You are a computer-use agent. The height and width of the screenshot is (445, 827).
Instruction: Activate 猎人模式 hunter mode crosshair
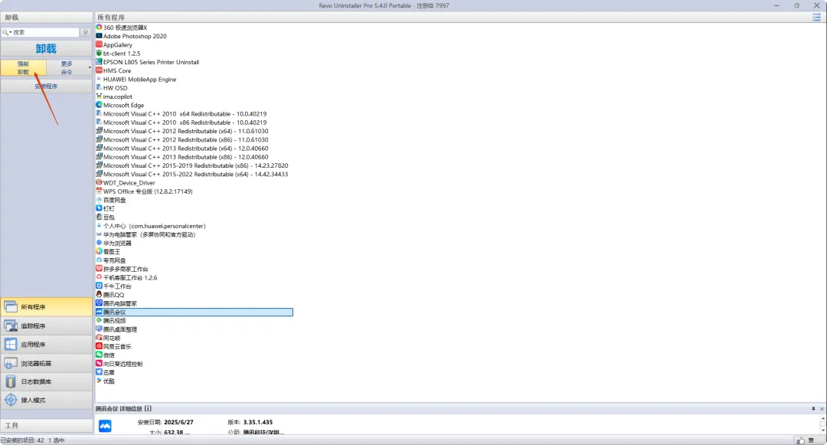point(47,400)
